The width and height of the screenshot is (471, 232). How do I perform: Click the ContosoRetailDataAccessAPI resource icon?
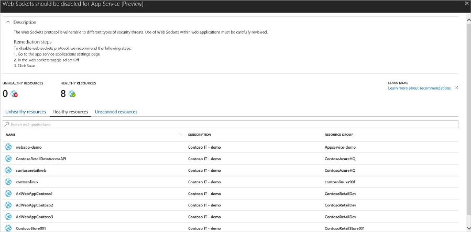(x=8, y=159)
